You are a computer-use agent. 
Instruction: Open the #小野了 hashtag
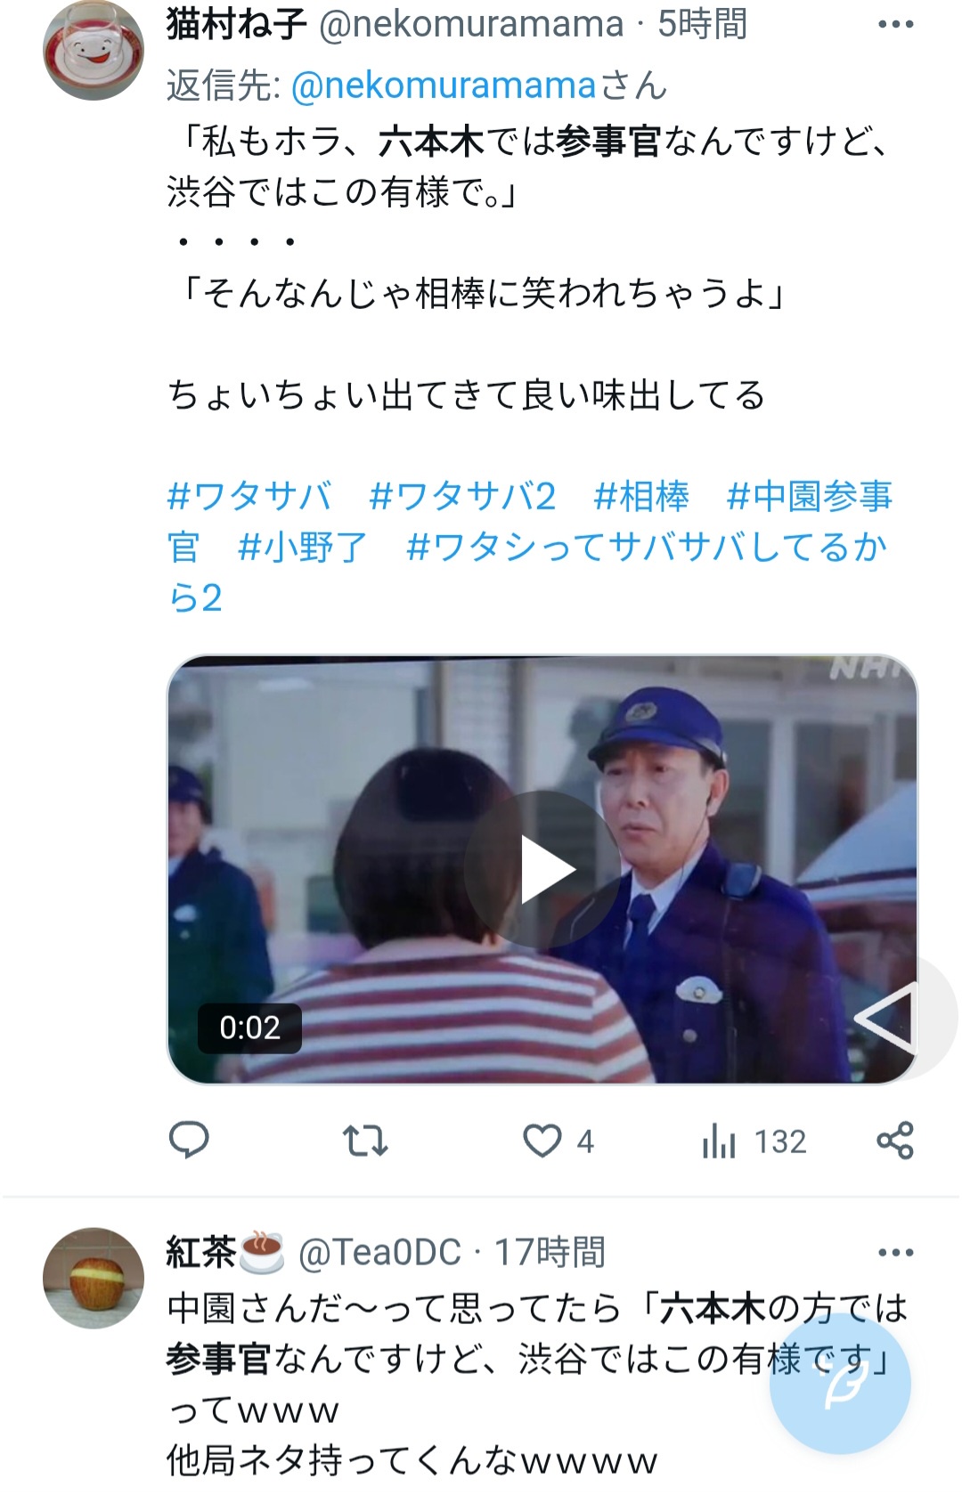(x=303, y=547)
